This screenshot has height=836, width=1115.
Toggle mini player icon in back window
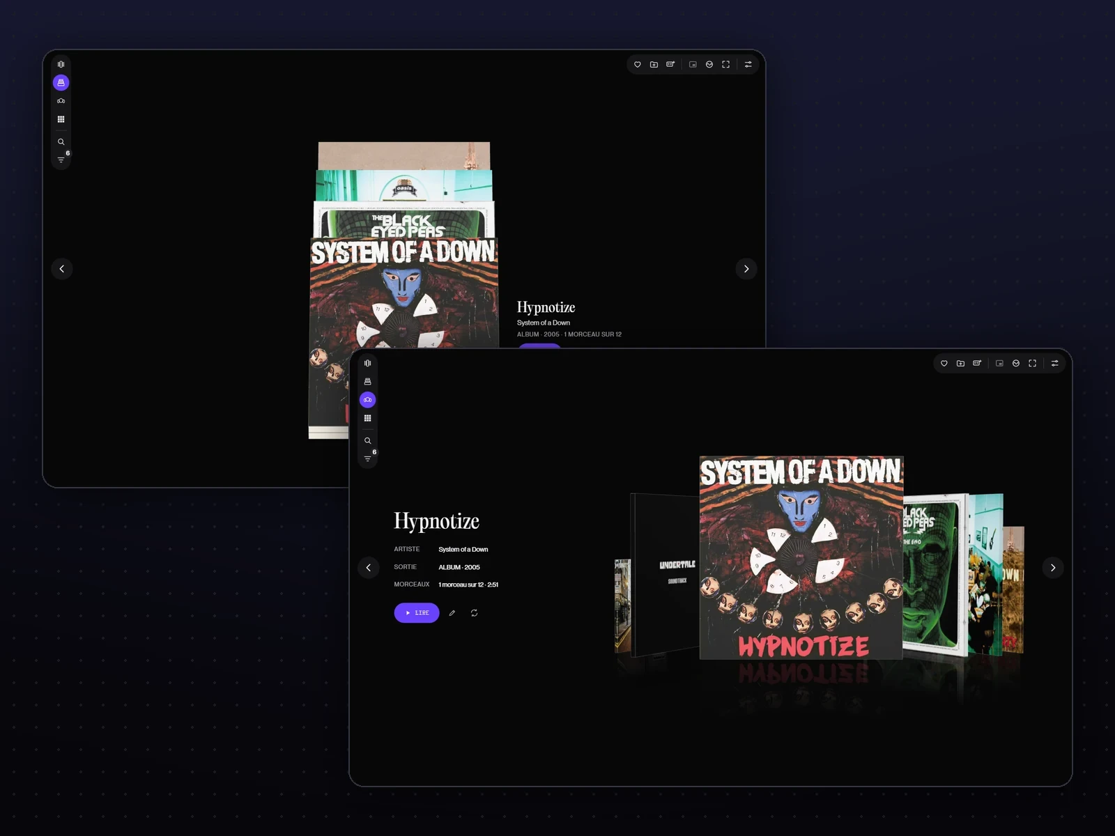point(693,64)
